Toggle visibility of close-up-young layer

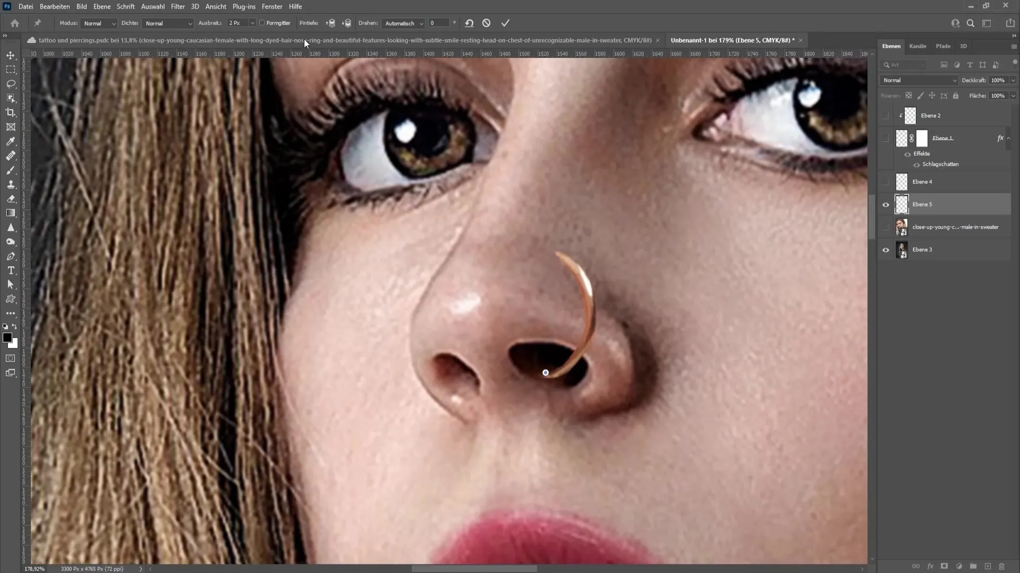pyautogui.click(x=886, y=227)
